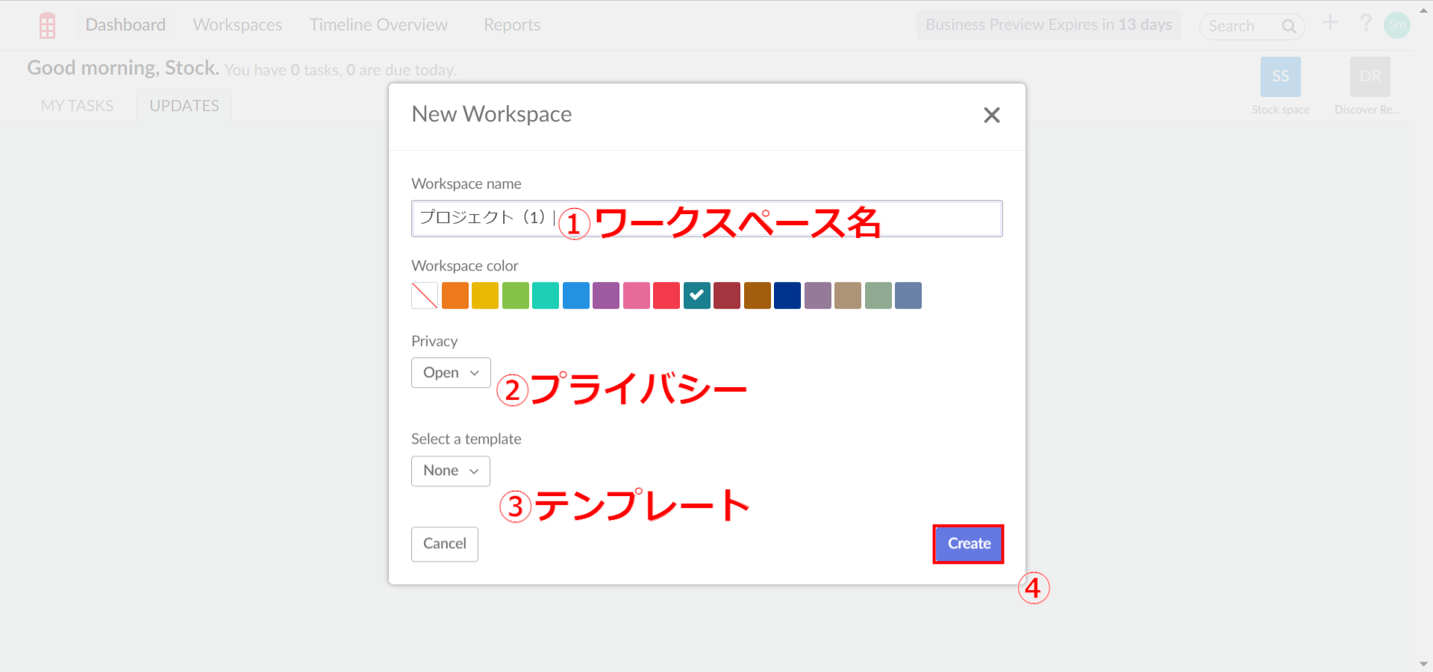The width and height of the screenshot is (1433, 672).
Task: Open Timeline Overview
Action: [378, 25]
